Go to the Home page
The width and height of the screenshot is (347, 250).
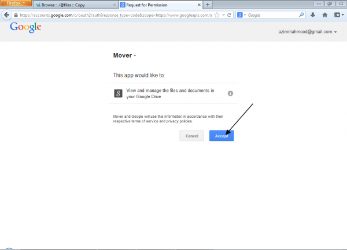click(x=324, y=15)
